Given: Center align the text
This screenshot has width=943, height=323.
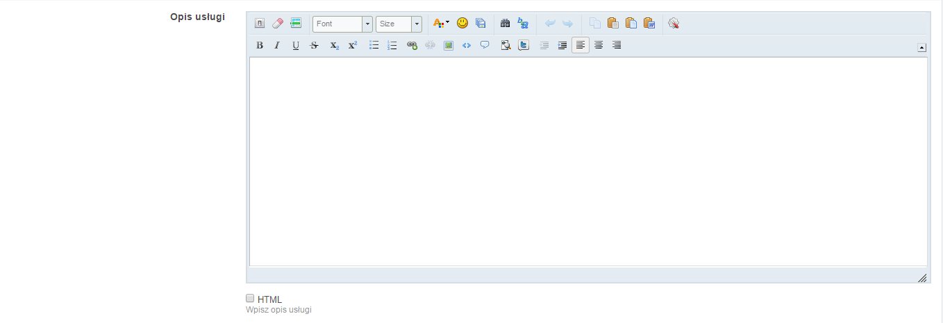Looking at the screenshot, I should pos(599,46).
